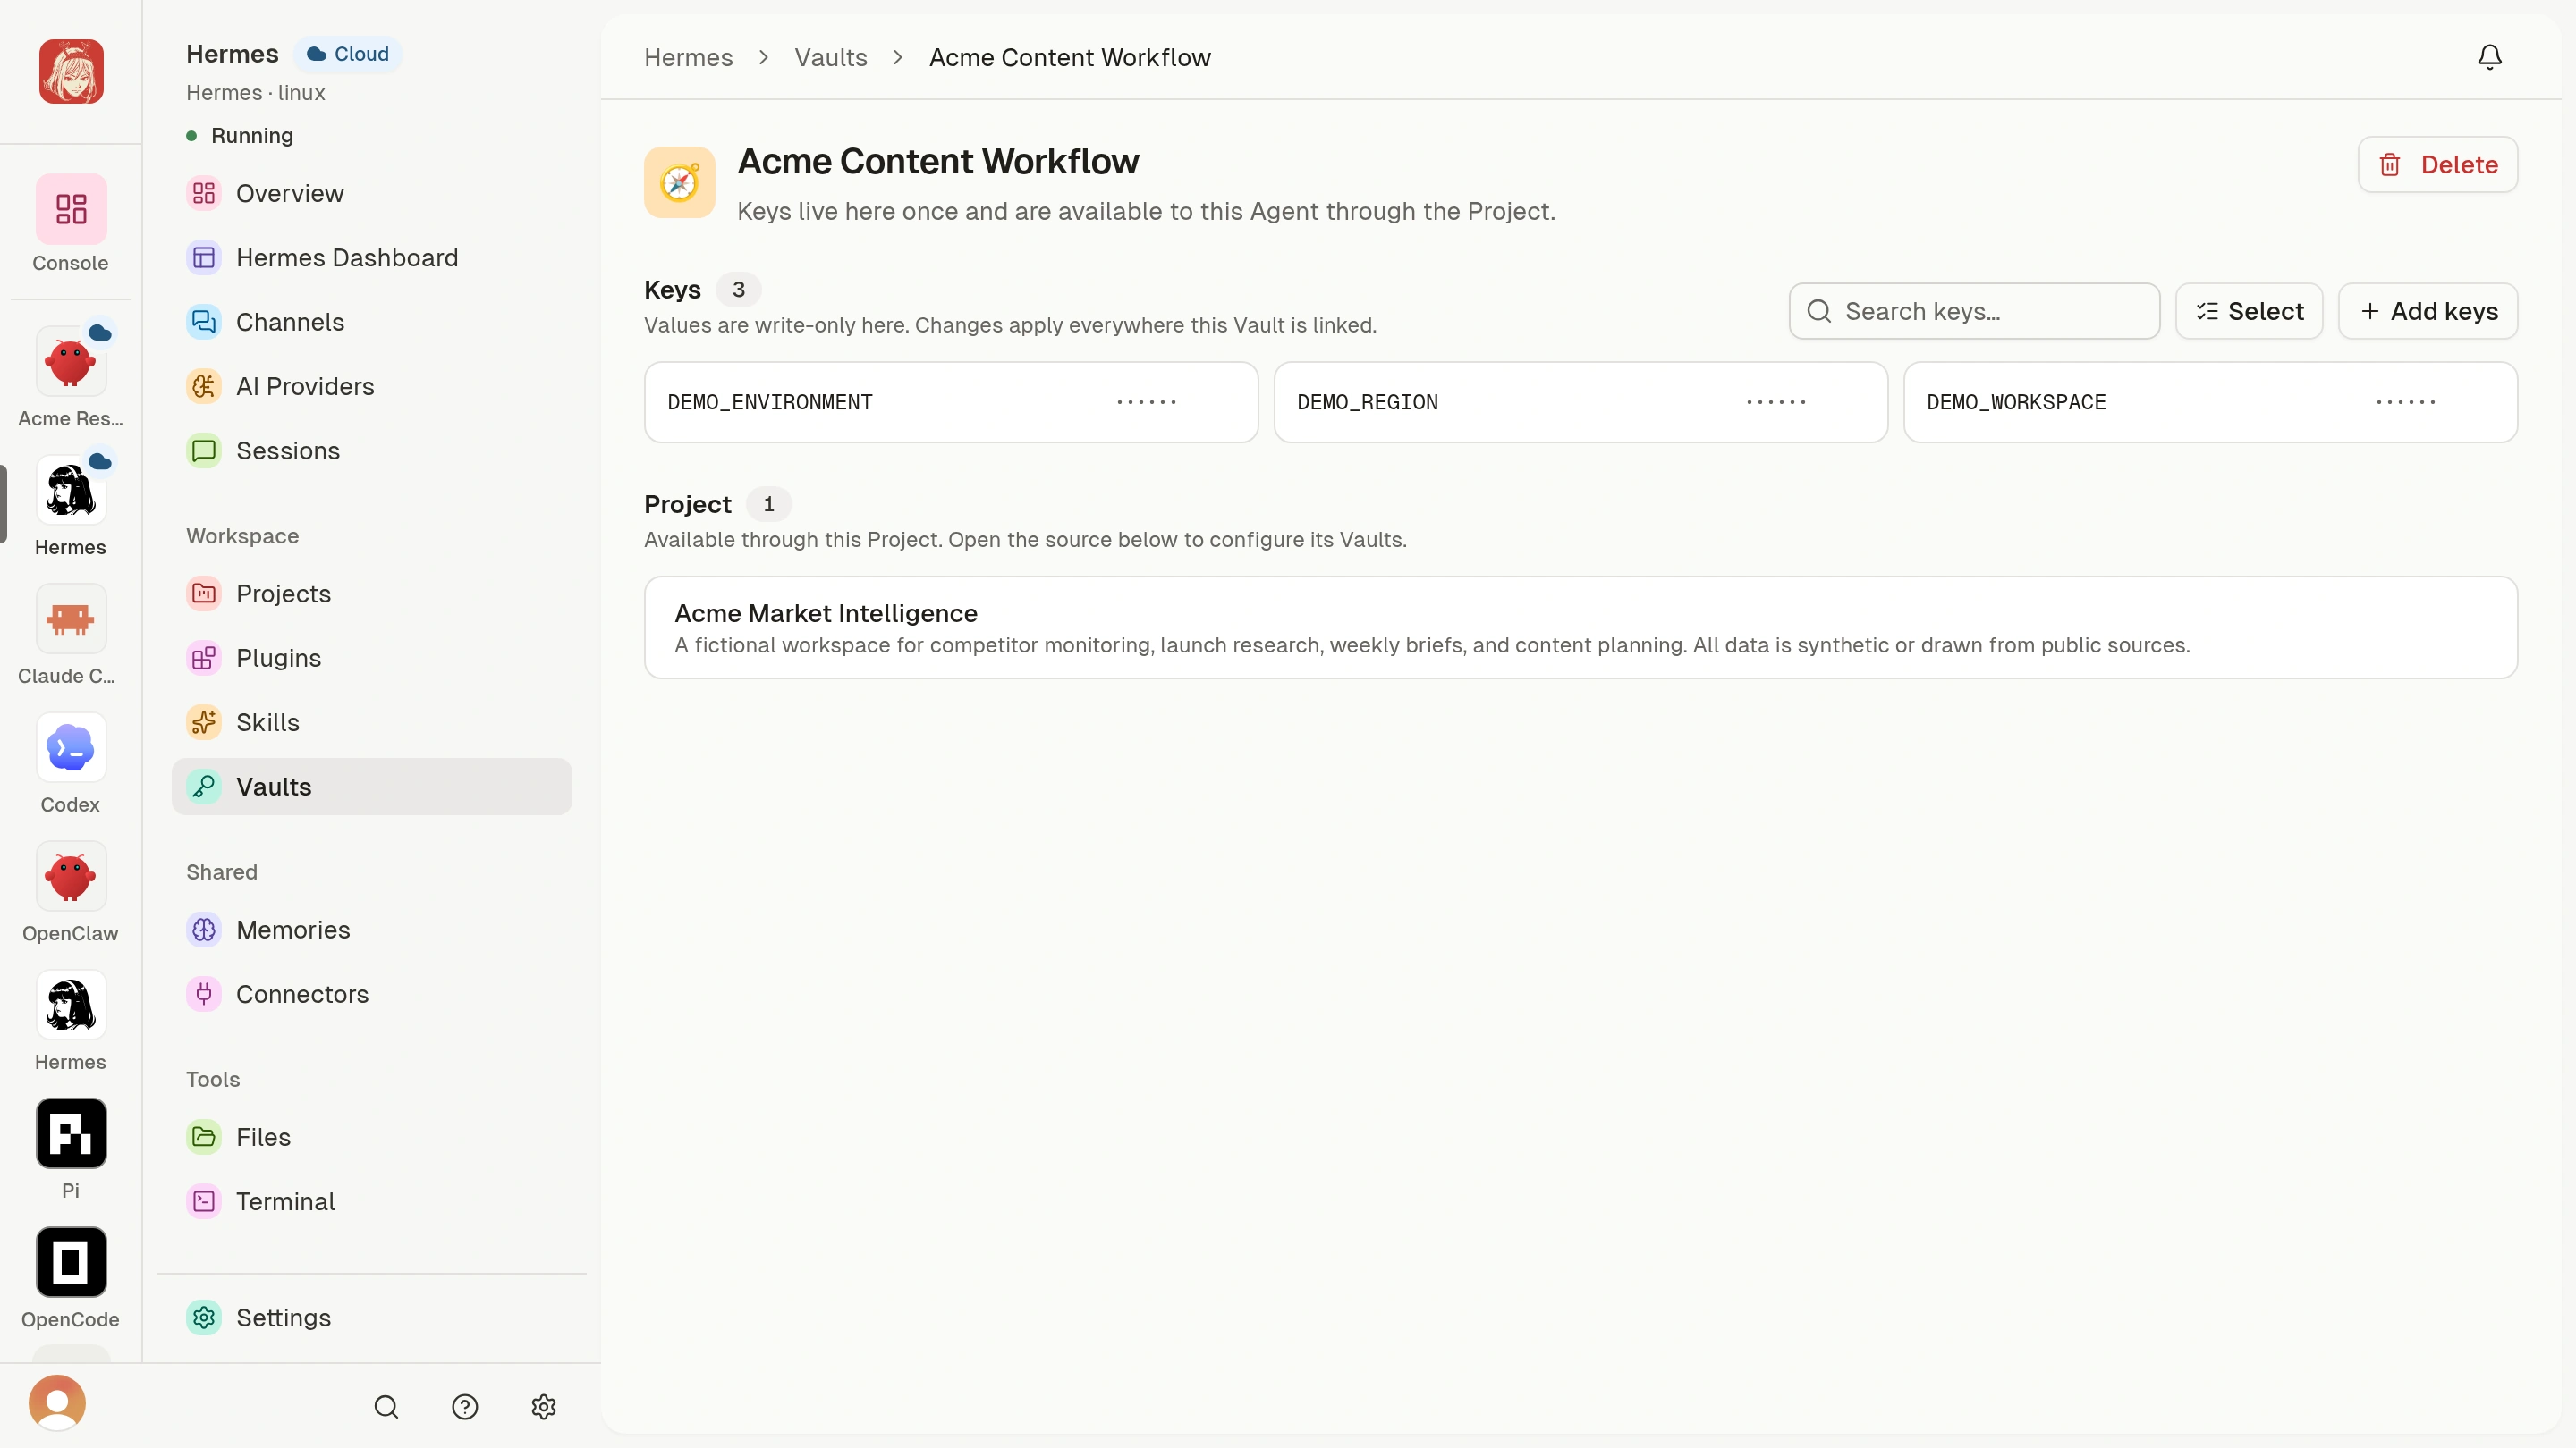Click Hermes in the breadcrumb
Screen dimensions: 2576x1448
[x=688, y=58]
